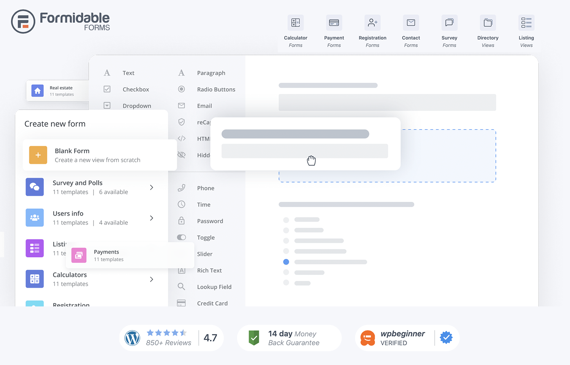
Task: Open the Contact Forms envelope icon
Action: pos(411,23)
